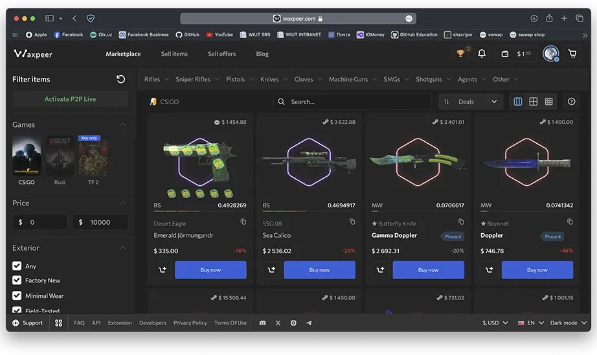Toggle the Factory New checkbox
597x355 pixels.
point(17,281)
